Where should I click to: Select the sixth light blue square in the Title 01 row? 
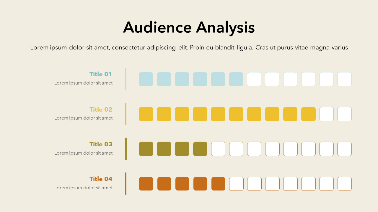coord(236,79)
